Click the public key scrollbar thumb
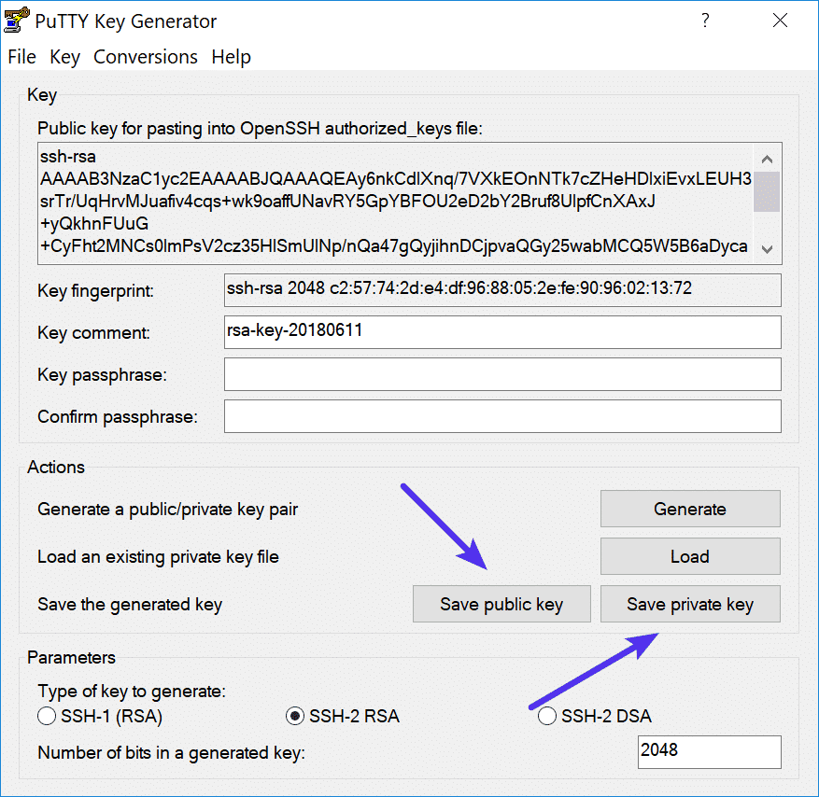 point(768,191)
